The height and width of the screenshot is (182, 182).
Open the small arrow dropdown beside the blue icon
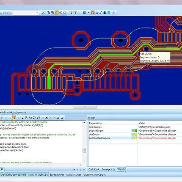88,13
